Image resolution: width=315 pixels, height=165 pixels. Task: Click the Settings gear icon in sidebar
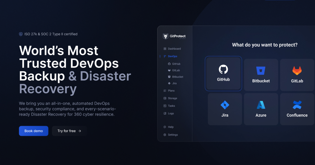click(165, 135)
